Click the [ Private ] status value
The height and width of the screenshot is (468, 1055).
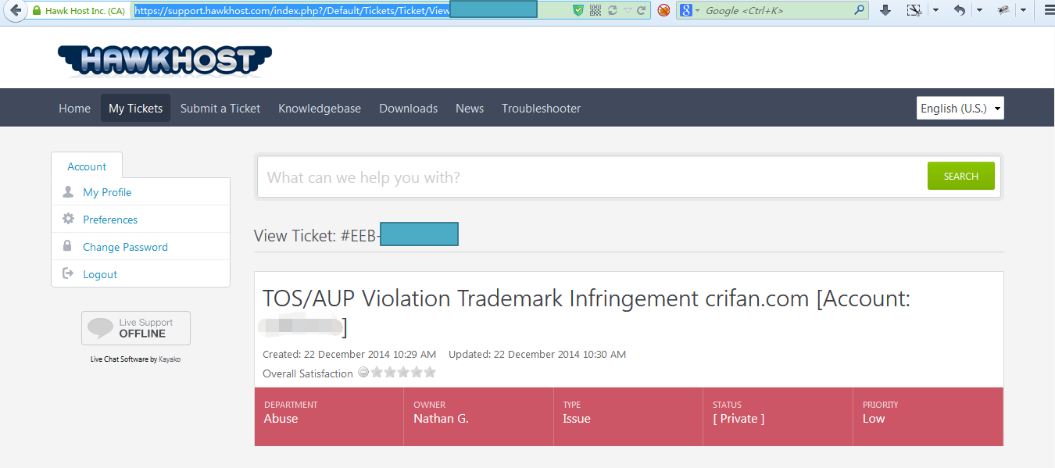(x=738, y=419)
